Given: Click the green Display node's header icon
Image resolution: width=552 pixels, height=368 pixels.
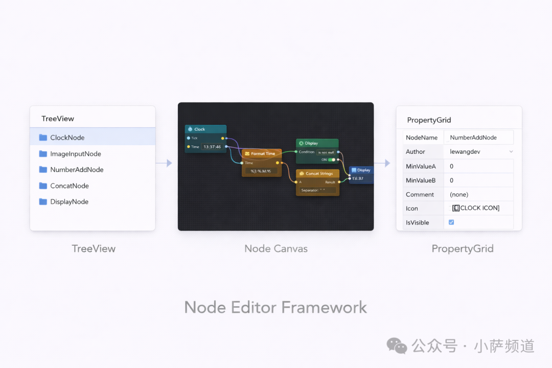Looking at the screenshot, I should (301, 143).
